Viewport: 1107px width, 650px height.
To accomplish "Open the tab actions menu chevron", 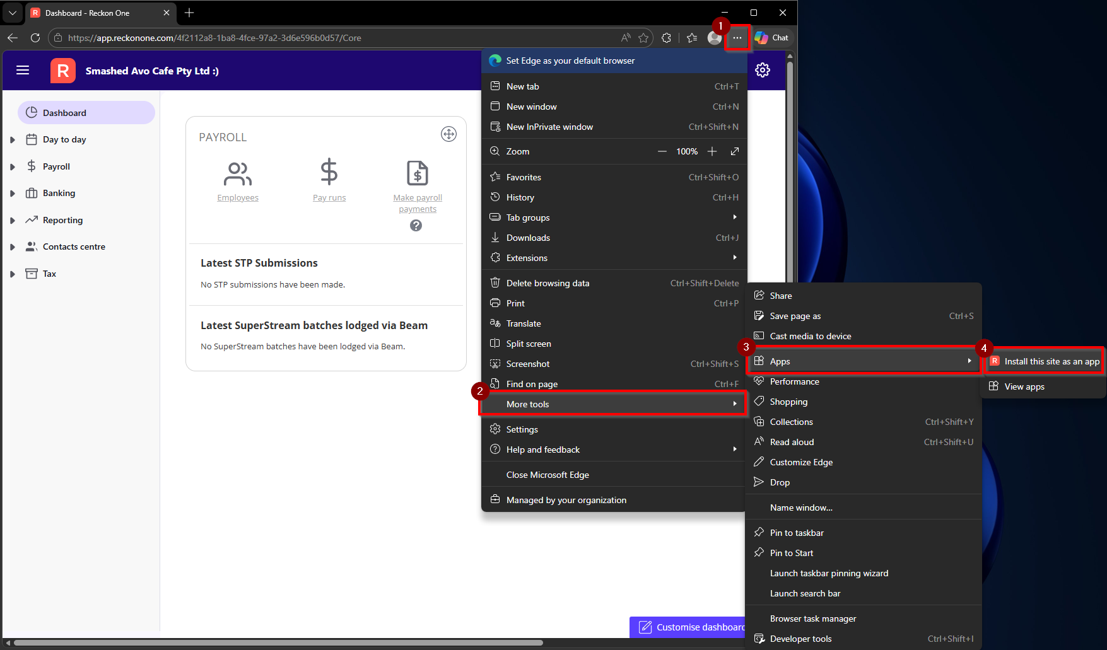I will click(13, 13).
